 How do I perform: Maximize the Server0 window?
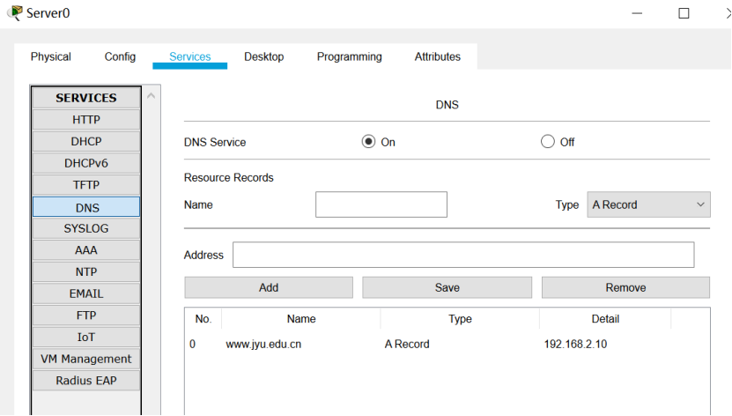[684, 13]
